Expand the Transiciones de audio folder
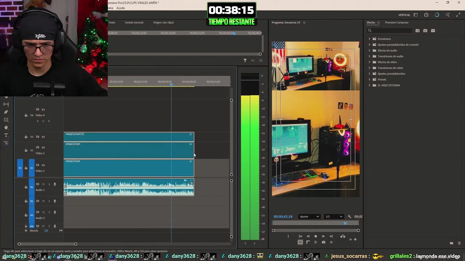This screenshot has height=261, width=465. click(x=369, y=56)
